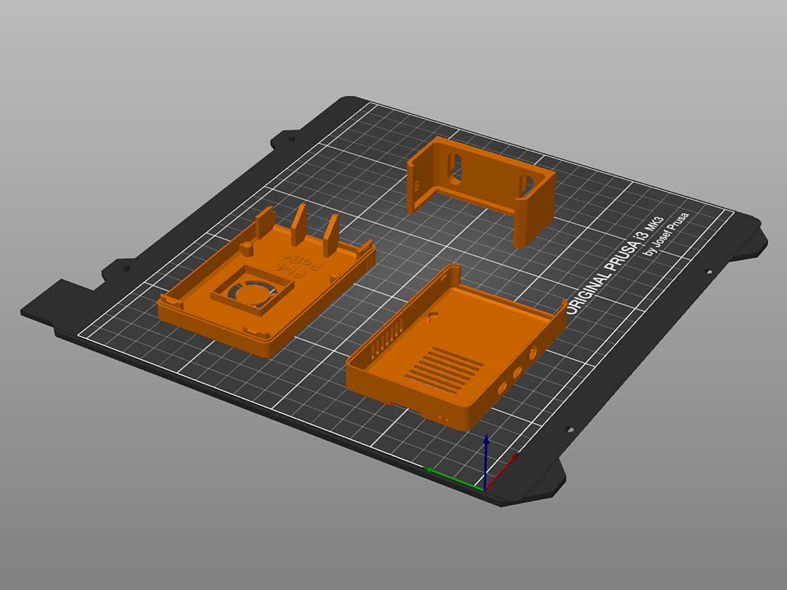The image size is (787, 590).
Task: Click the small round hole on the case base top
Action: tap(432, 317)
